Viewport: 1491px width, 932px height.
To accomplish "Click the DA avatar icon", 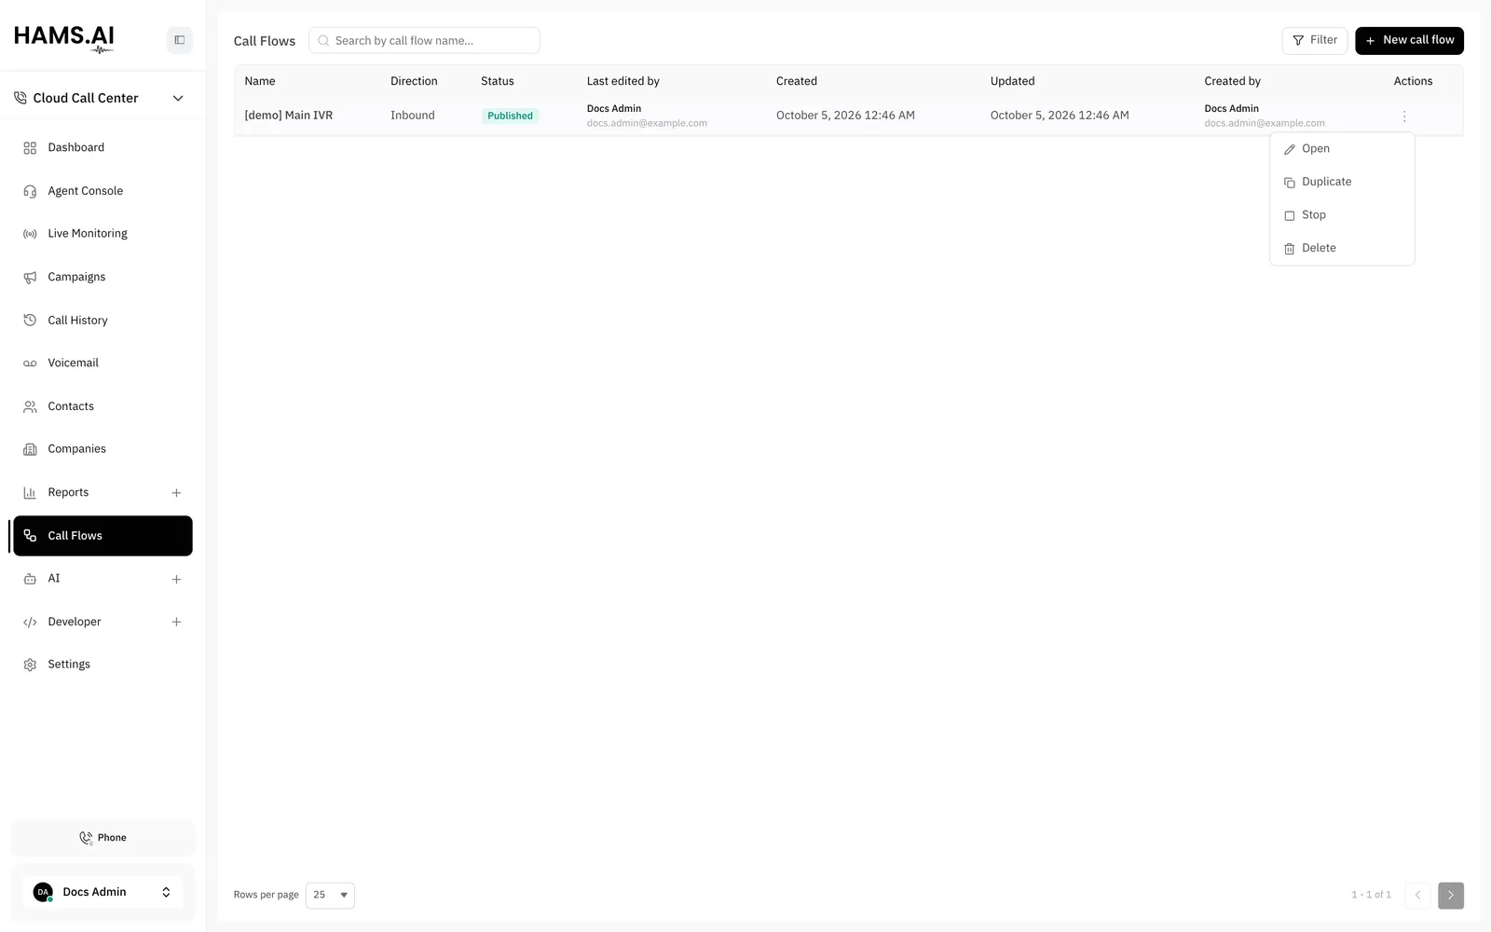I will click(x=43, y=892).
